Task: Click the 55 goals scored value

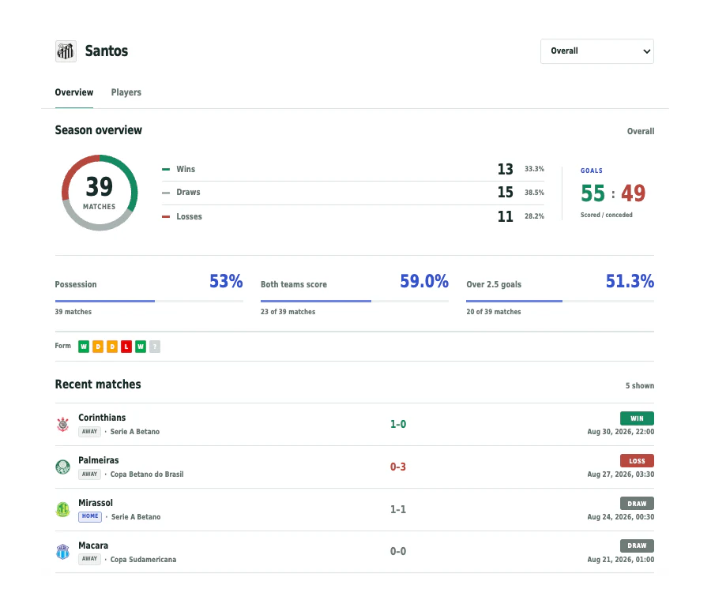Action: coord(592,193)
